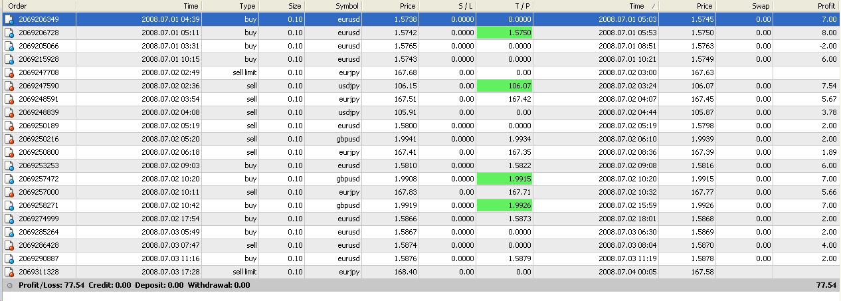Click the green 1.5750 take-profit cell

pos(505,33)
